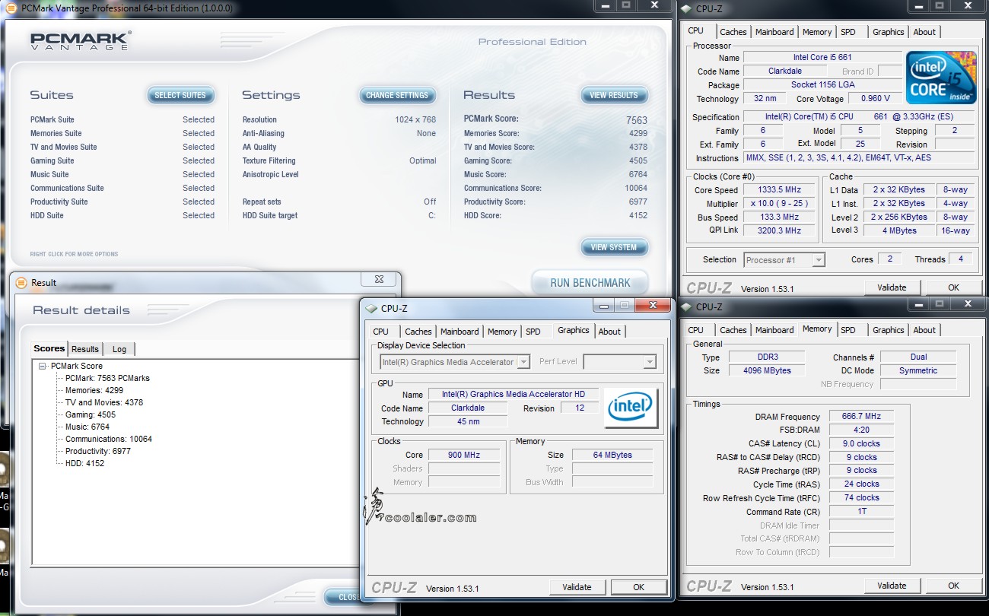Click the 'HDD Suite' entry in Suites list
989x616 pixels.
pyautogui.click(x=47, y=215)
